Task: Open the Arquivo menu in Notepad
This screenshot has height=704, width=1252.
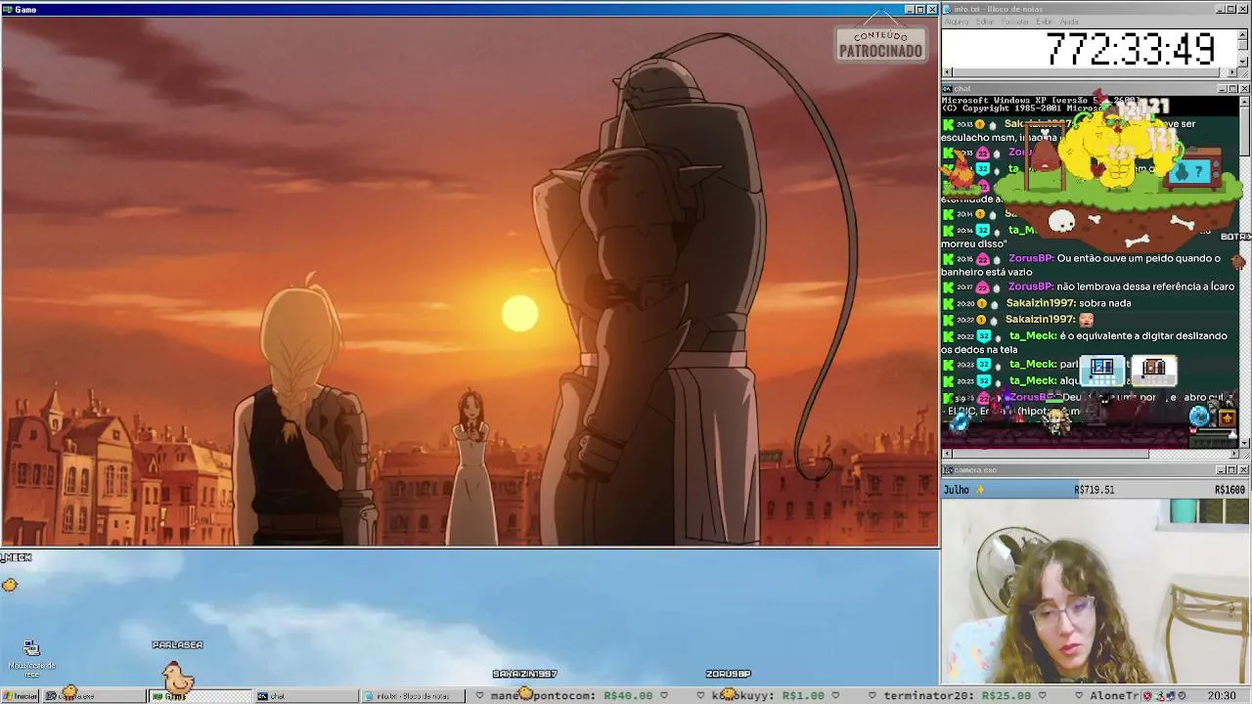Action: click(957, 22)
